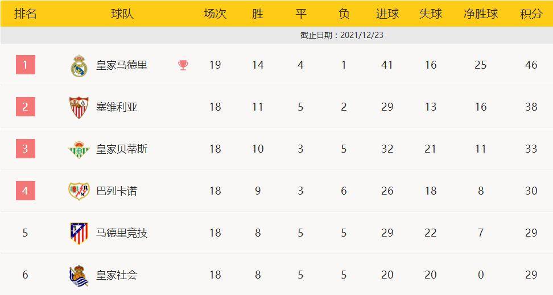Click the Atlético Madrid club crest
The height and width of the screenshot is (295, 553).
coord(79,233)
